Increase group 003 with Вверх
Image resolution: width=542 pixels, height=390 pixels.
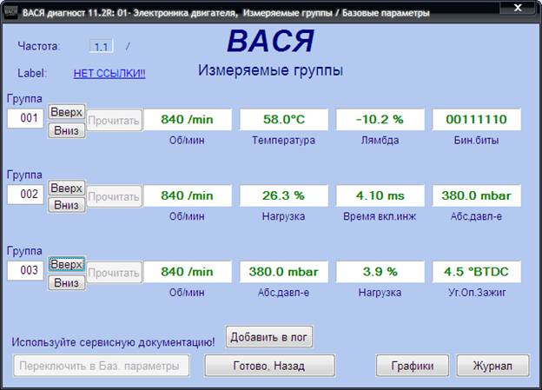tap(66, 265)
